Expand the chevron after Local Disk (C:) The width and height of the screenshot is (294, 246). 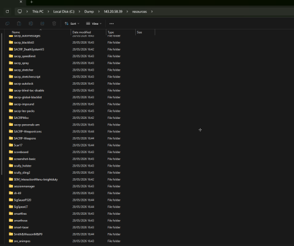click(x=79, y=12)
